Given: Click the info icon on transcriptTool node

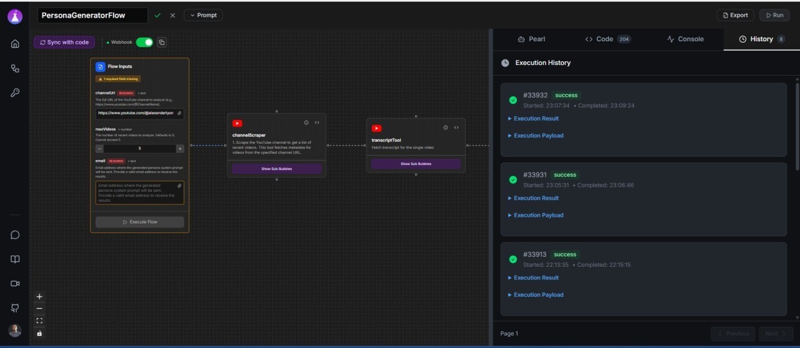Looking at the screenshot, I should click(446, 127).
